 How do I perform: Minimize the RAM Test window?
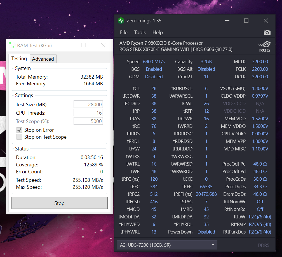pyautogui.click(x=64, y=45)
